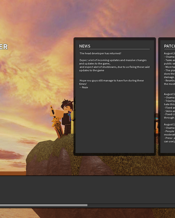Click the cut-off PATCH heading of the patch notes panel
The width and height of the screenshot is (175, 218).
170,46
